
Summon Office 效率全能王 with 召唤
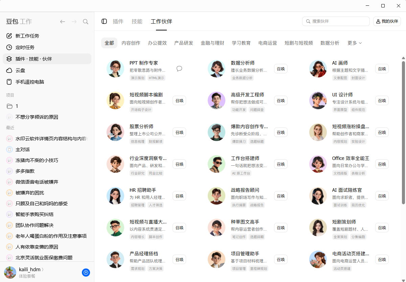pyautogui.click(x=382, y=164)
